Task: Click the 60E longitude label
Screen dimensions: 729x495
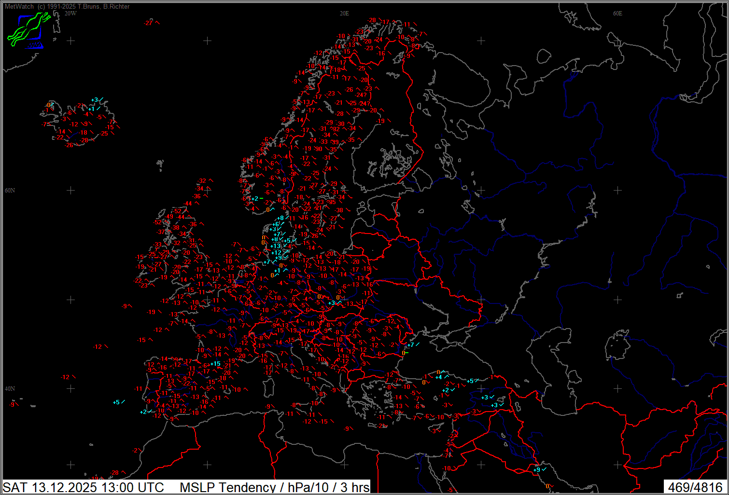Action: (617, 14)
